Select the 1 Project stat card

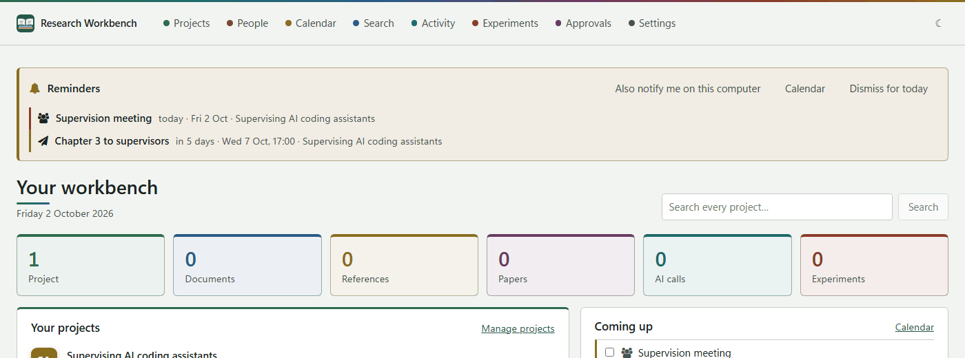pos(90,265)
